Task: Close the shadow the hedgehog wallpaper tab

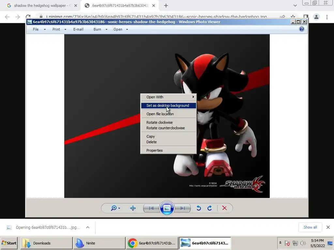Action: tap(76, 6)
